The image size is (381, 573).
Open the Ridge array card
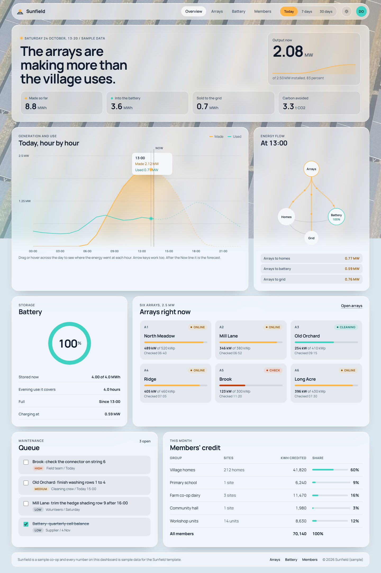click(x=176, y=383)
